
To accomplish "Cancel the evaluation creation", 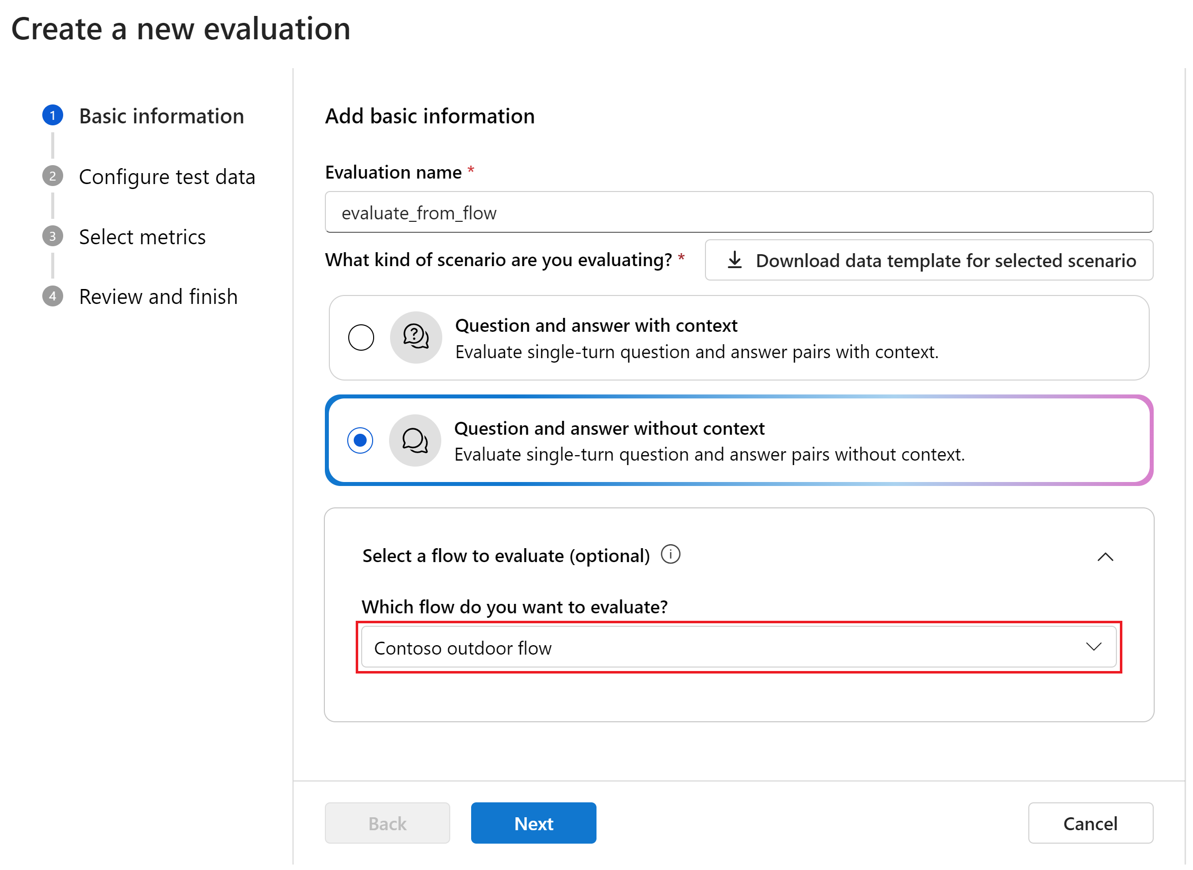I will click(1091, 823).
